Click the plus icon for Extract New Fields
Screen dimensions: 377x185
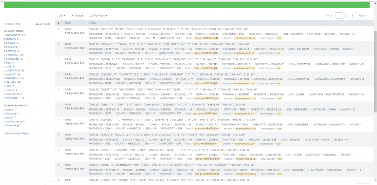tap(5, 133)
